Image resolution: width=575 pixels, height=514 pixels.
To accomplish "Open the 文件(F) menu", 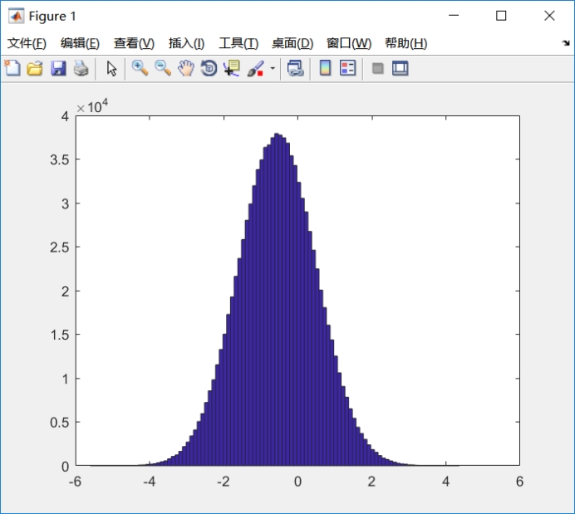I will click(27, 43).
